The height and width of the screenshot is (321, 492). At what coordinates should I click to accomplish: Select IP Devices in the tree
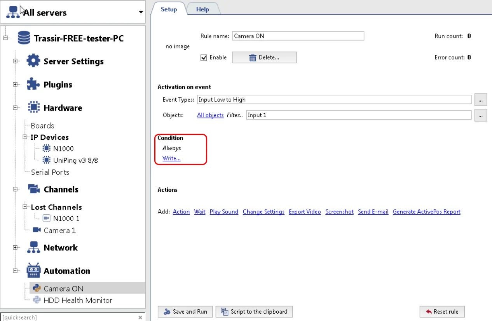[50, 137]
